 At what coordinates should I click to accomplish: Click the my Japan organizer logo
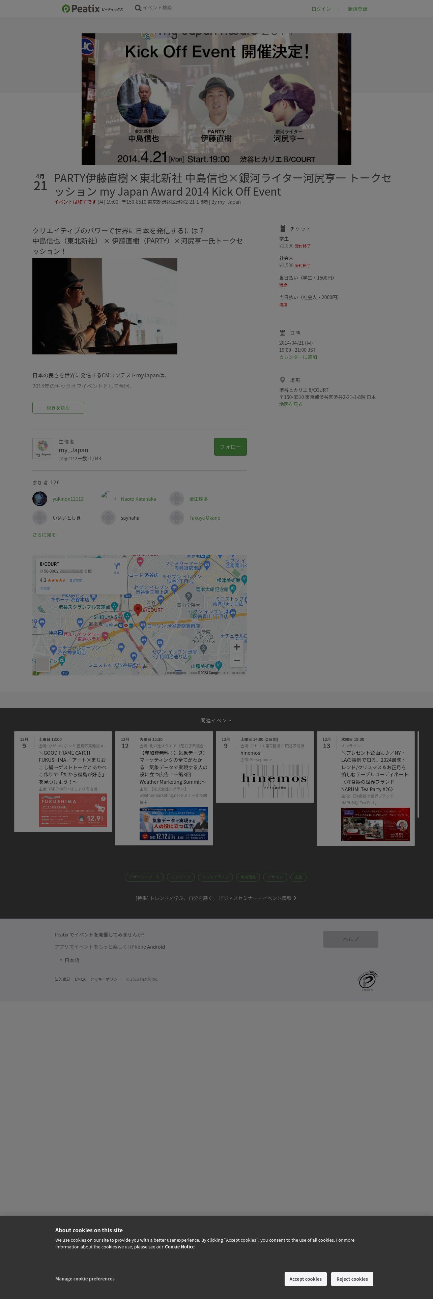(x=43, y=448)
